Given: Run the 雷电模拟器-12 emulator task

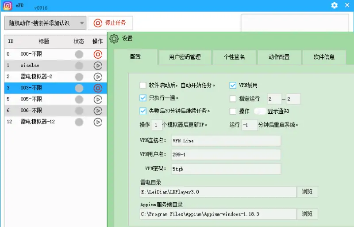Looking at the screenshot, I should coord(98,122).
